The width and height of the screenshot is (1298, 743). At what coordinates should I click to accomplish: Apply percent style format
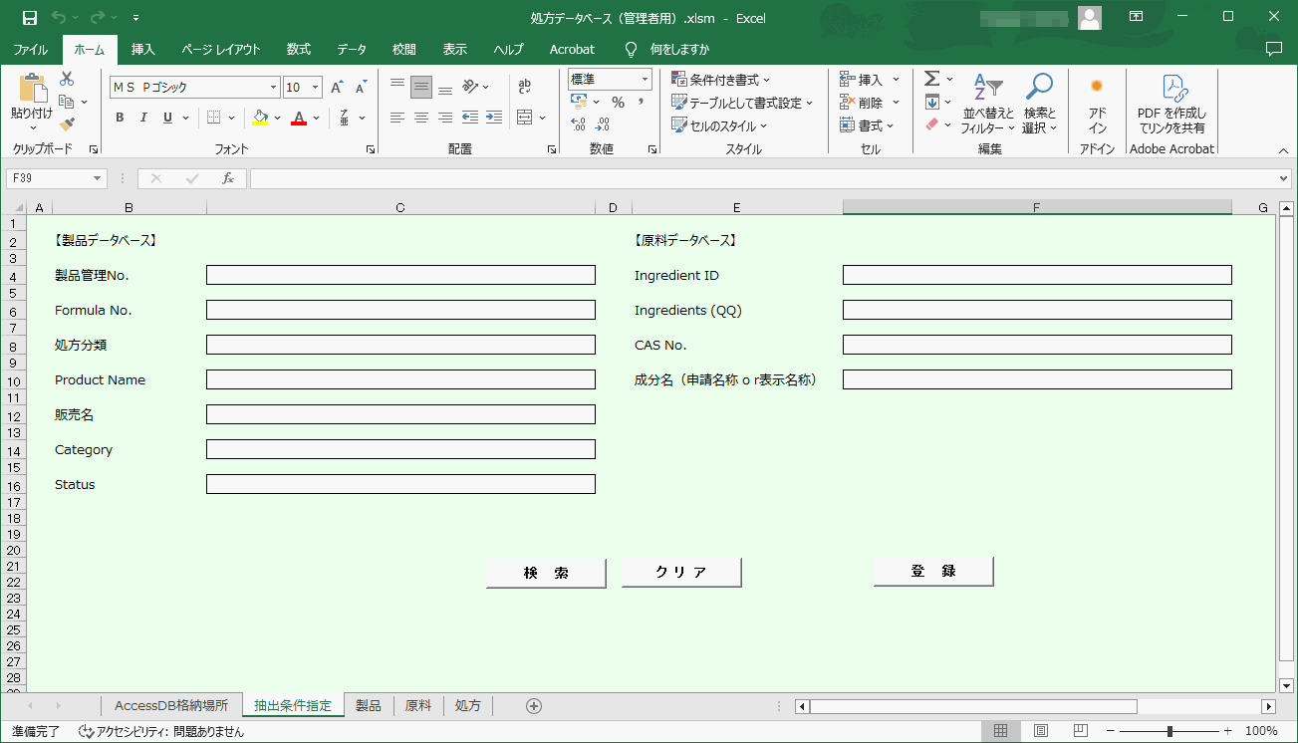pyautogui.click(x=618, y=102)
